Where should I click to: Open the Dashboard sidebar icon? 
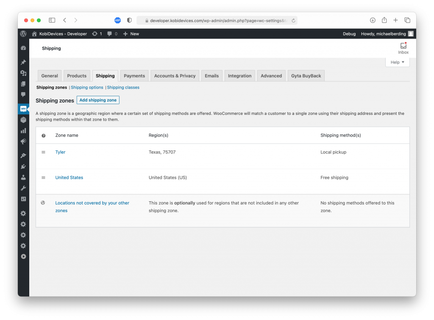pyautogui.click(x=23, y=48)
